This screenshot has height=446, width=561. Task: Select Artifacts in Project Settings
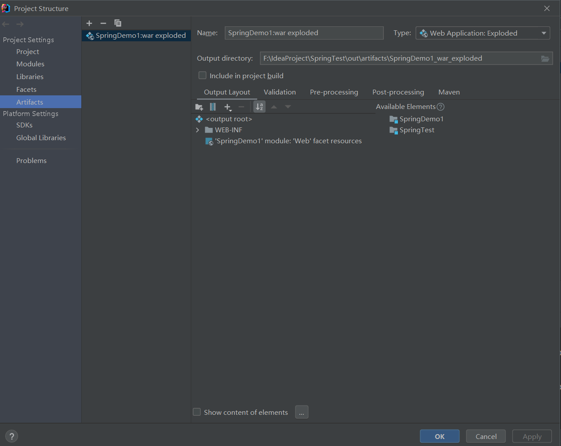point(40,102)
